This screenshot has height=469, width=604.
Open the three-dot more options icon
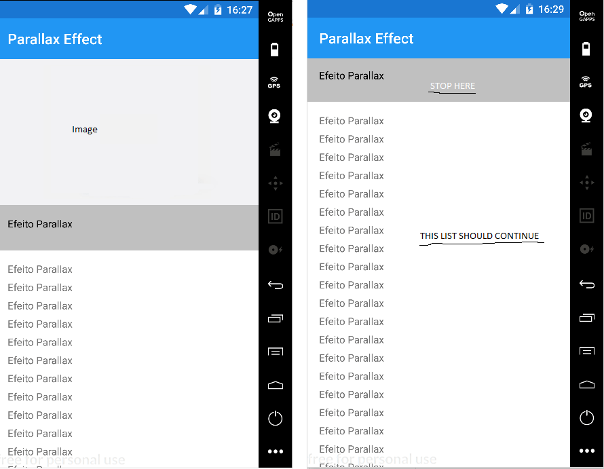click(275, 451)
